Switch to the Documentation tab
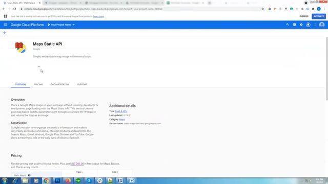328x184 pixels. point(60,84)
